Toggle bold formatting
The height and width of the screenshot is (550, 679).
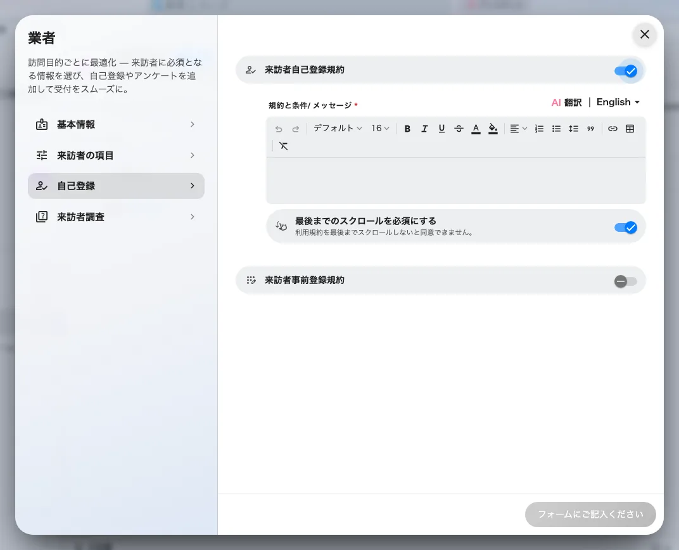[407, 129]
